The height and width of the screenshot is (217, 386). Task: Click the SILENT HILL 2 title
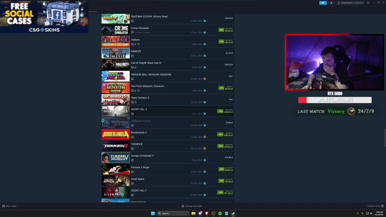pos(139,109)
